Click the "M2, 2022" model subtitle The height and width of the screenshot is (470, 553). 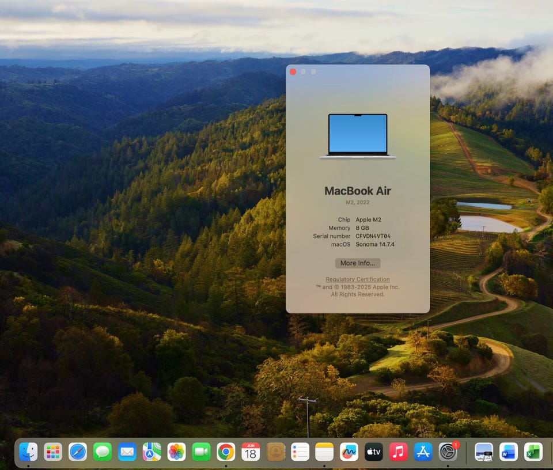(358, 202)
